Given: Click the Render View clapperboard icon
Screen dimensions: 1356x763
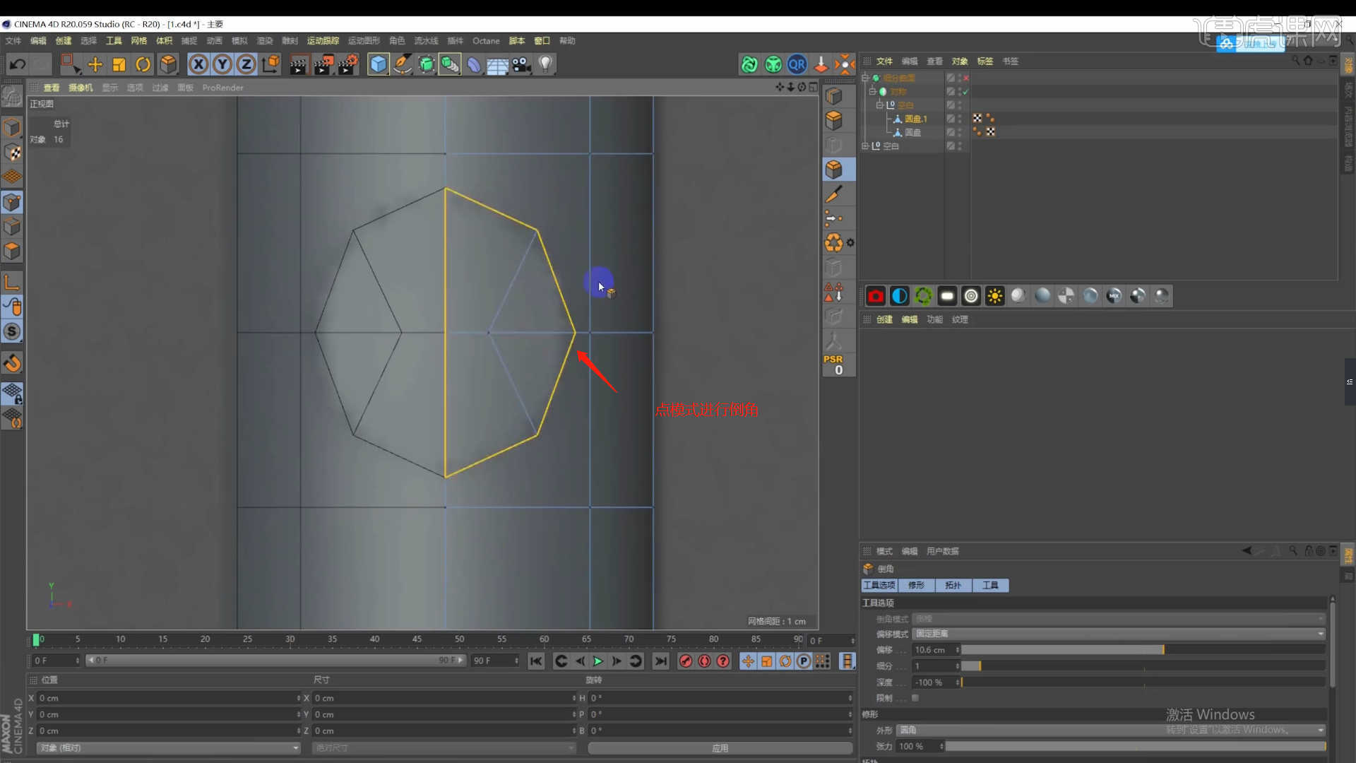Looking at the screenshot, I should (x=298, y=65).
